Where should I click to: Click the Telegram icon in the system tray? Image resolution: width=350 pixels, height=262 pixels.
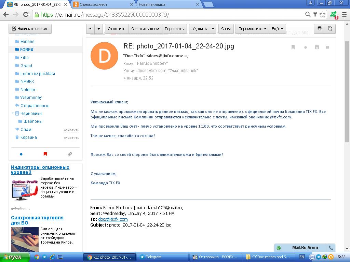[x=319, y=257]
